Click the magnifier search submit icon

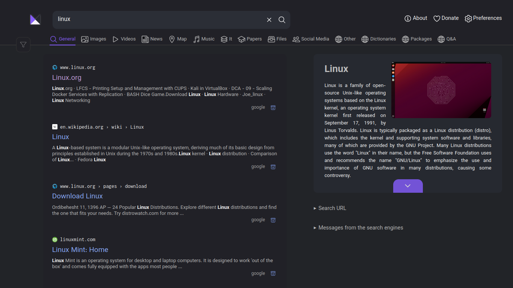coord(282,20)
